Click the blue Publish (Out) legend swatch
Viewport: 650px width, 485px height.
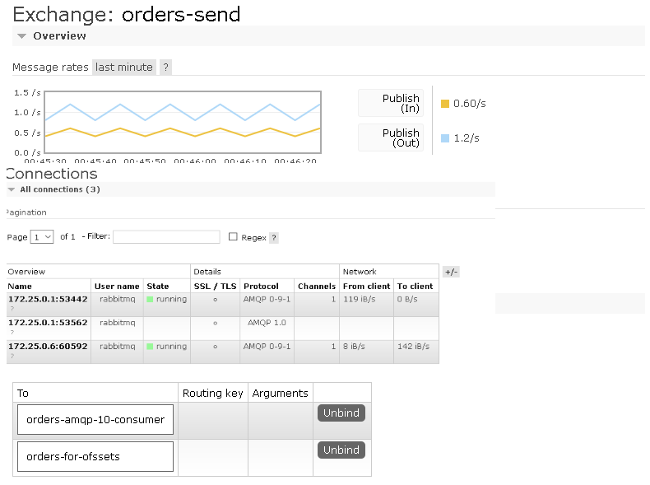(x=445, y=138)
